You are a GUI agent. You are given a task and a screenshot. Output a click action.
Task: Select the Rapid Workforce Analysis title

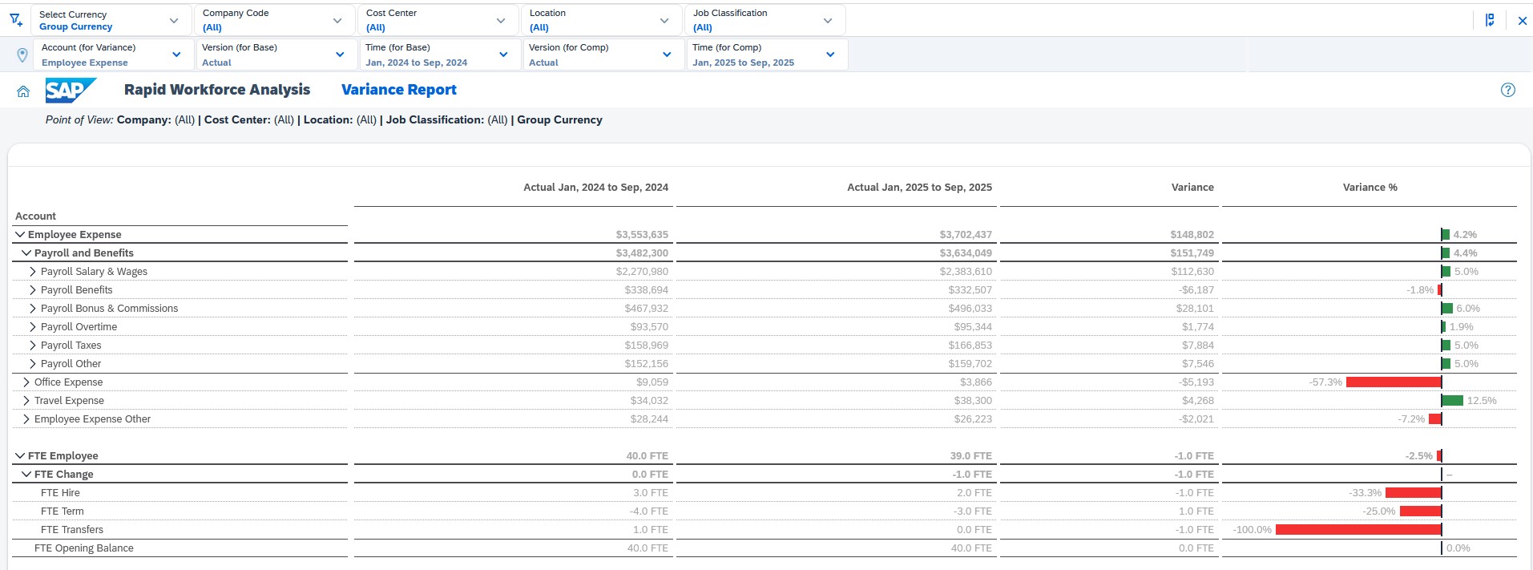[x=216, y=90]
